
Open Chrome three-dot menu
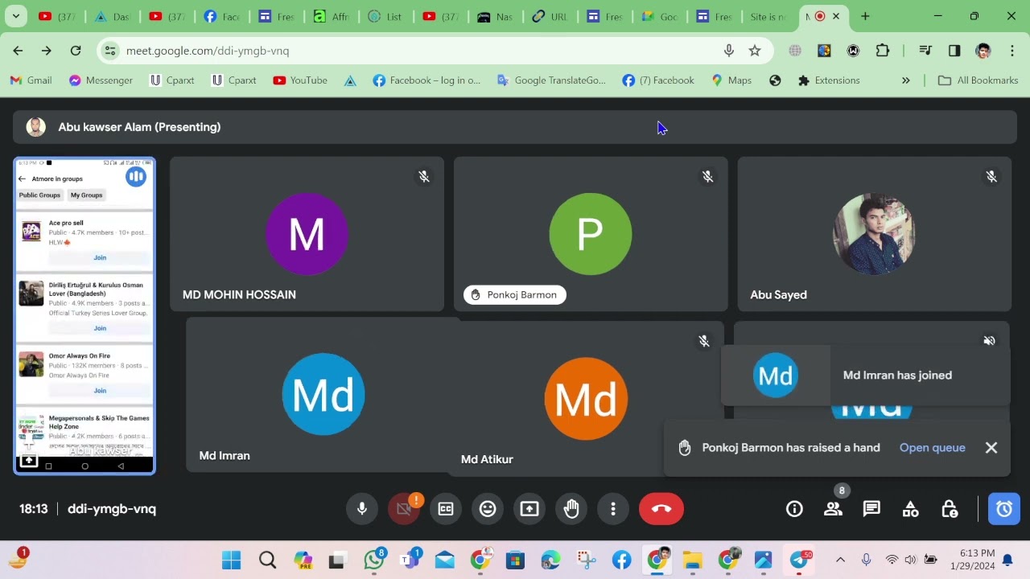tap(1012, 51)
